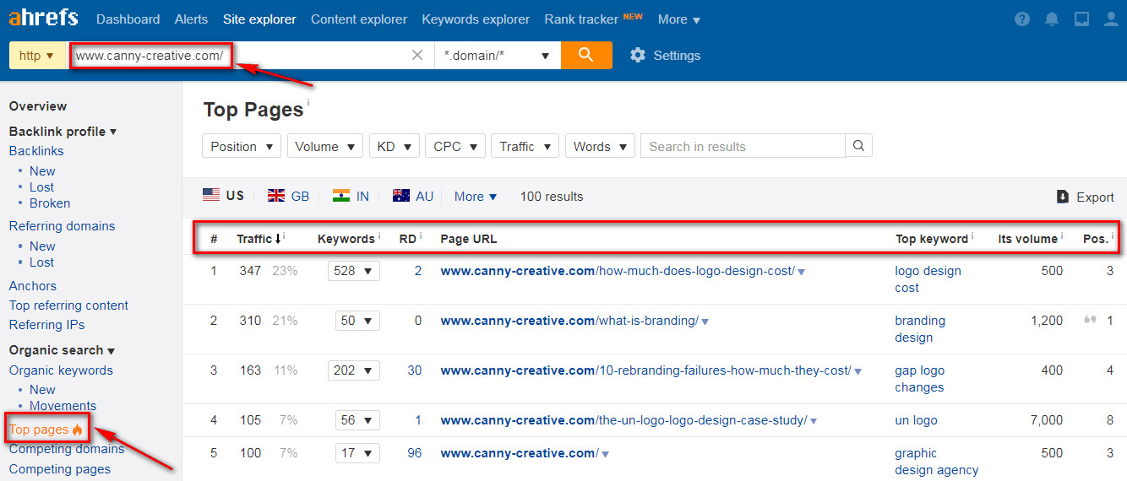Open Competing pages link
Viewport: 1127px width, 481px height.
pyautogui.click(x=60, y=469)
